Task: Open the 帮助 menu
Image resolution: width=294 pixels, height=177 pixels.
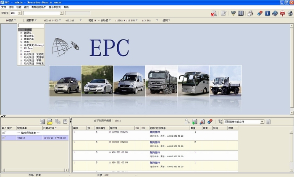Action: click(66, 7)
